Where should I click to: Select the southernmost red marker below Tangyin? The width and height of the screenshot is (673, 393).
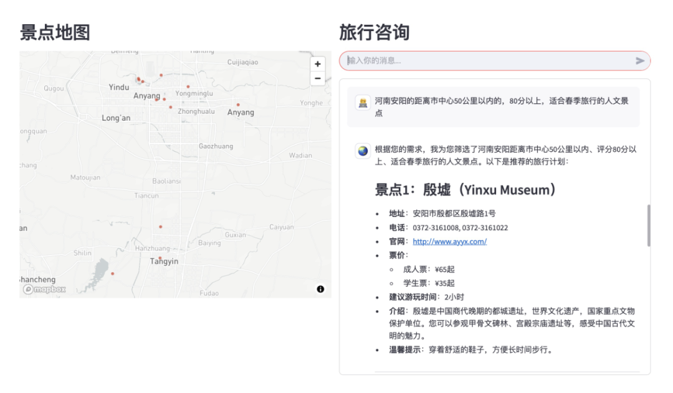tap(112, 274)
